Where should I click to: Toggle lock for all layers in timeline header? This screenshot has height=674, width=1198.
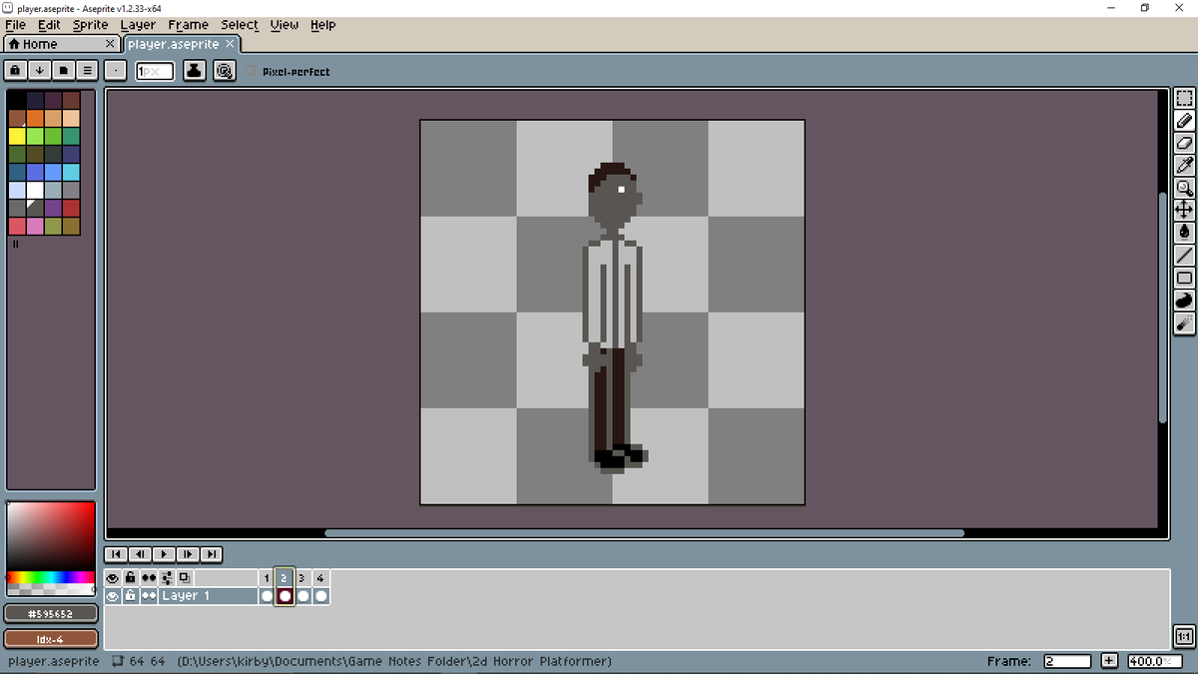click(x=131, y=578)
